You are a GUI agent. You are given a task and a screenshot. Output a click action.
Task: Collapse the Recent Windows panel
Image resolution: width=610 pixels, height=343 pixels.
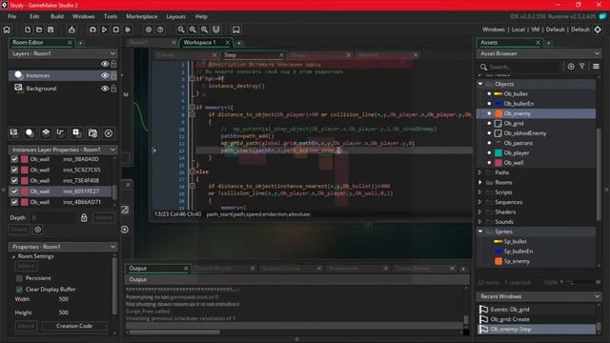(x=597, y=296)
